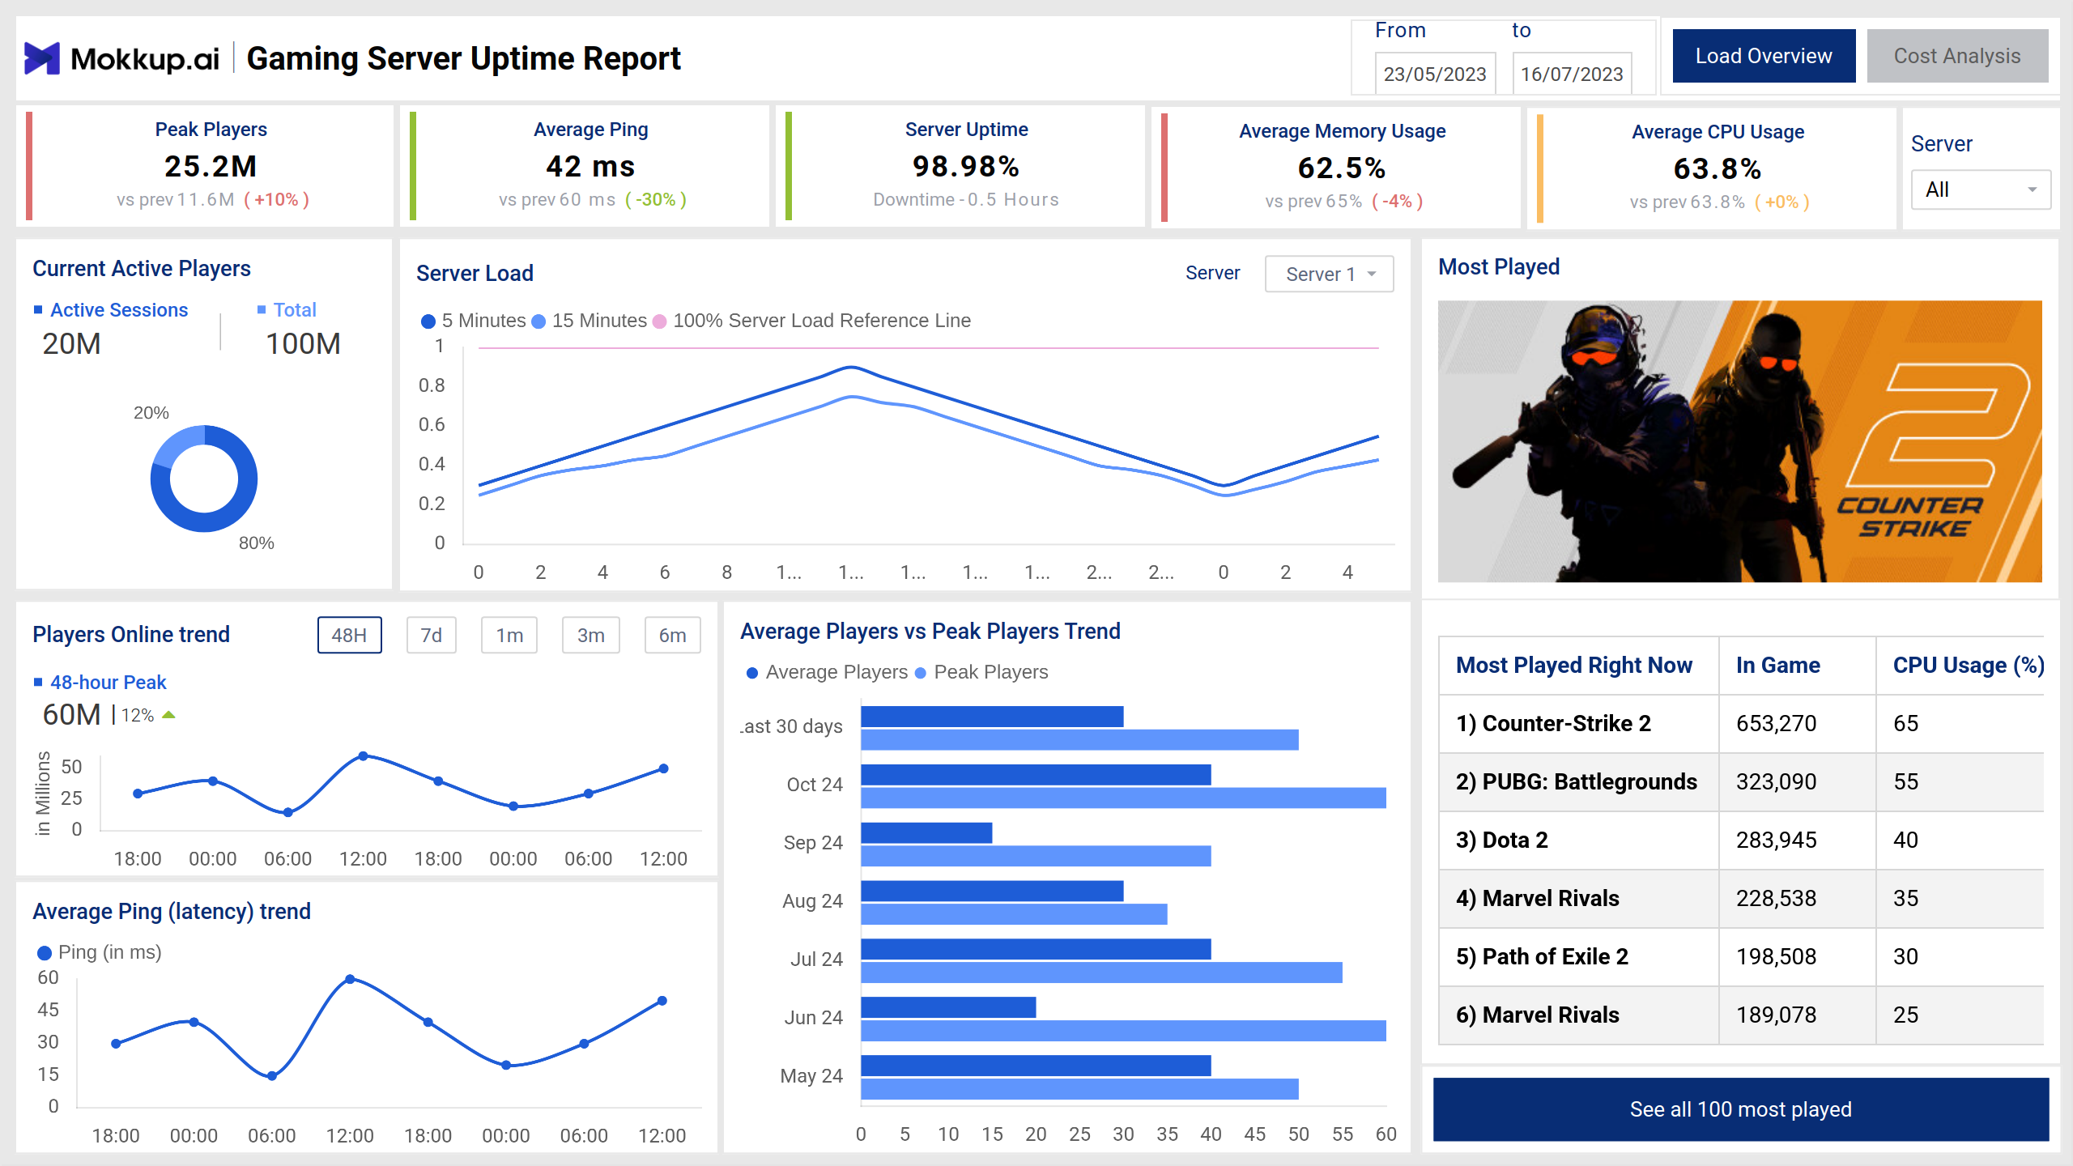
Task: Click See all 100 most played button
Action: tap(1741, 1109)
